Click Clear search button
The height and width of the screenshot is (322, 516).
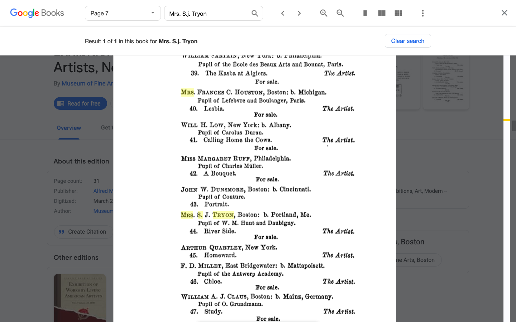pos(407,41)
